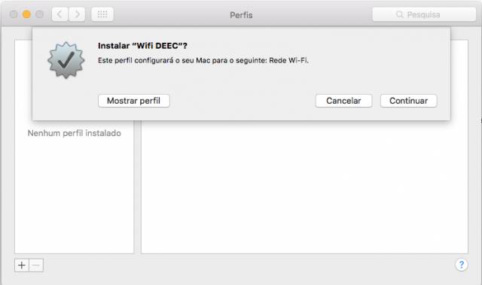Viewport: 482px width, 285px height.
Task: Open help with the question mark button
Action: coord(461,265)
